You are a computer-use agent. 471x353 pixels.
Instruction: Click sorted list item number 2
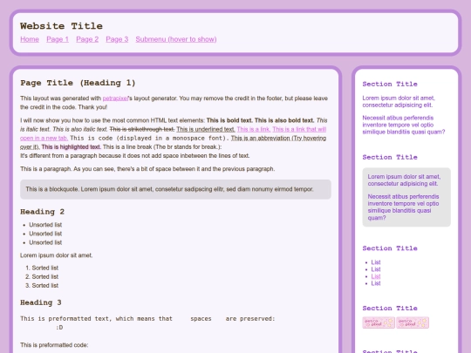click(x=45, y=277)
